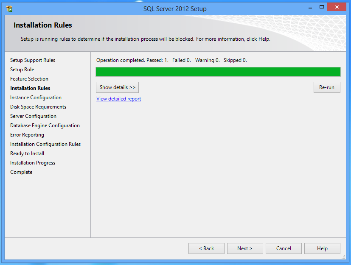The width and height of the screenshot is (351, 265).
Task: Go back with the Back button
Action: pos(206,248)
